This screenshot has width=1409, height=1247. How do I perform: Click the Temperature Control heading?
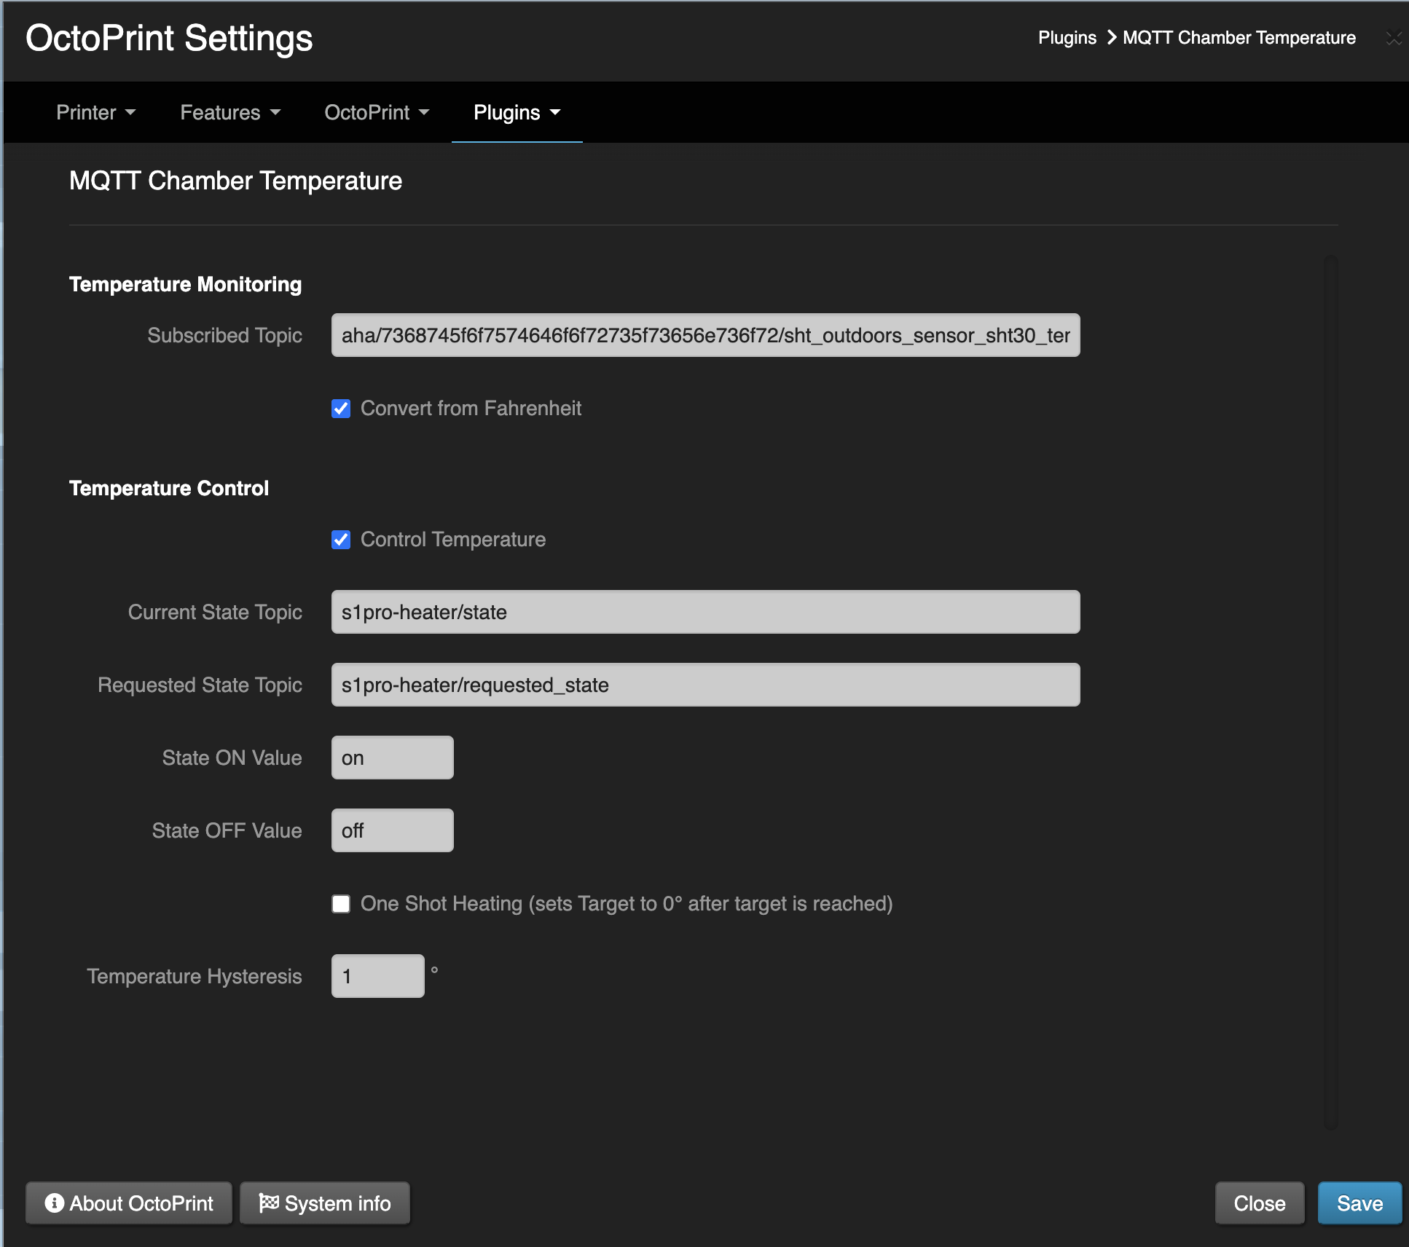click(169, 488)
